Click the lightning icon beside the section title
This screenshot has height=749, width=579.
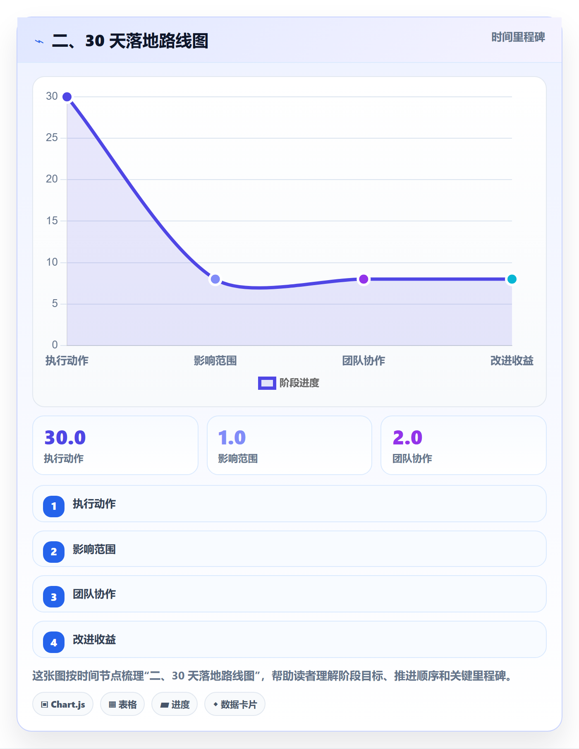(x=39, y=41)
